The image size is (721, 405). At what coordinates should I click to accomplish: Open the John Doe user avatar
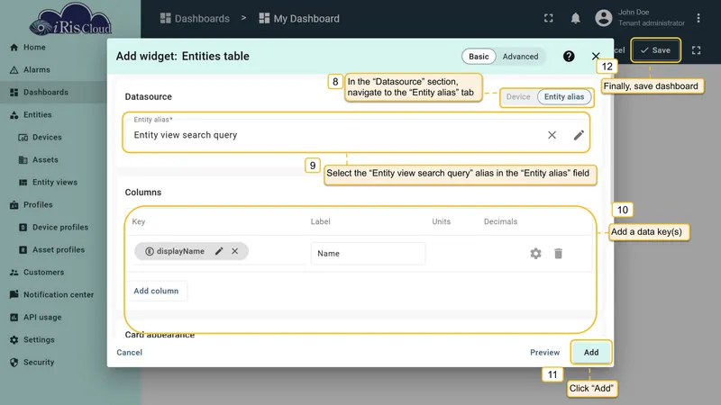(603, 18)
